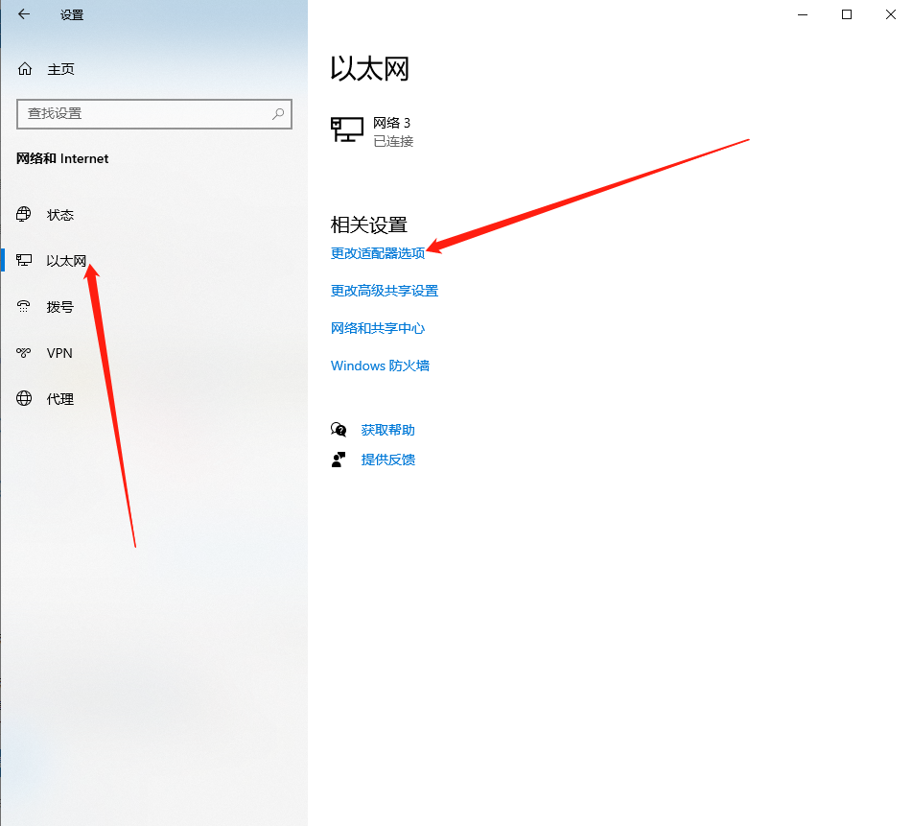Click the globe icon beside 代理
The image size is (912, 826).
click(23, 398)
